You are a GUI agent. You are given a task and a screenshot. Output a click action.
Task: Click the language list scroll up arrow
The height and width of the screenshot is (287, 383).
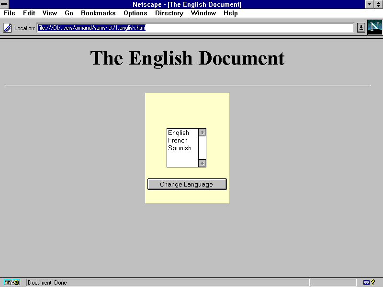pos(202,132)
